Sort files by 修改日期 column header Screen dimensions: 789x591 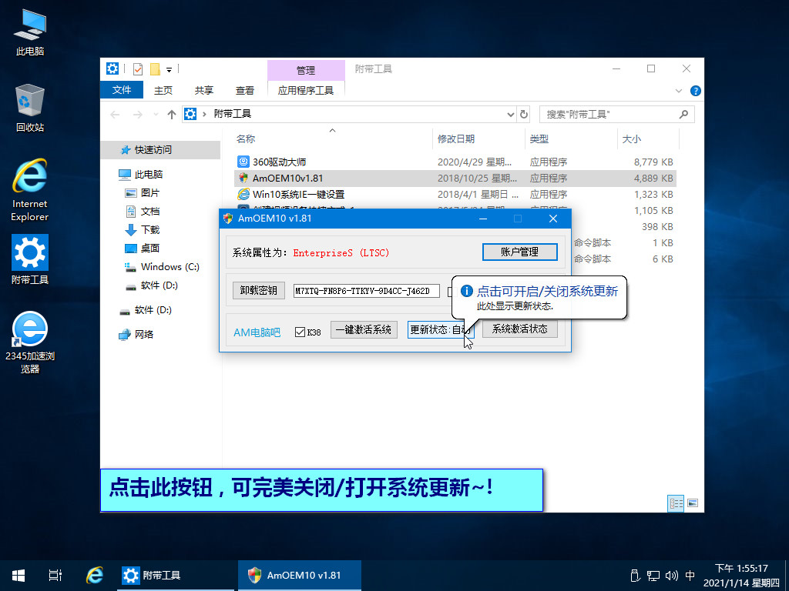(x=478, y=139)
